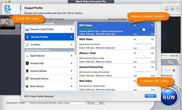The image size is (182, 110).
Task: Click the Destination Folder path field
Action: (57, 103)
